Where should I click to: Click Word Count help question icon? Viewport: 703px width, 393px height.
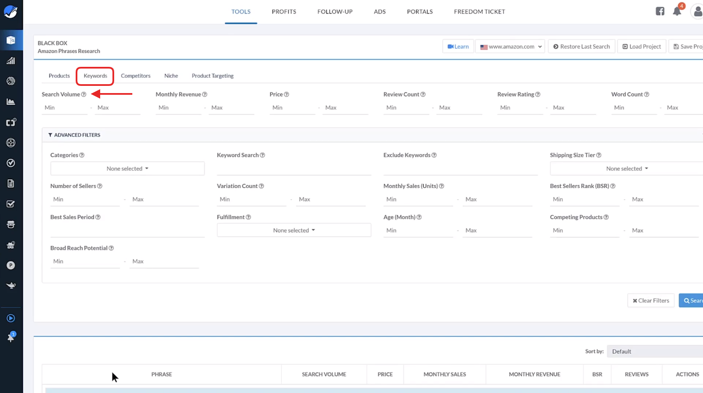[647, 94]
